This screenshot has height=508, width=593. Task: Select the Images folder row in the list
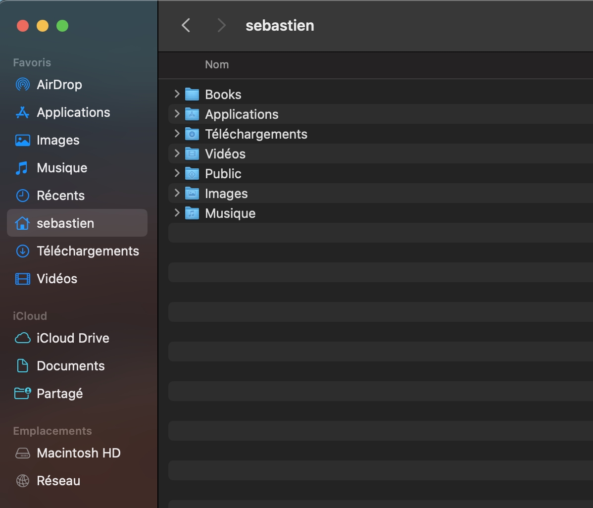point(226,194)
